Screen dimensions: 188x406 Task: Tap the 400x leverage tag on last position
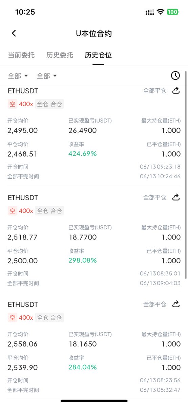[26, 318]
